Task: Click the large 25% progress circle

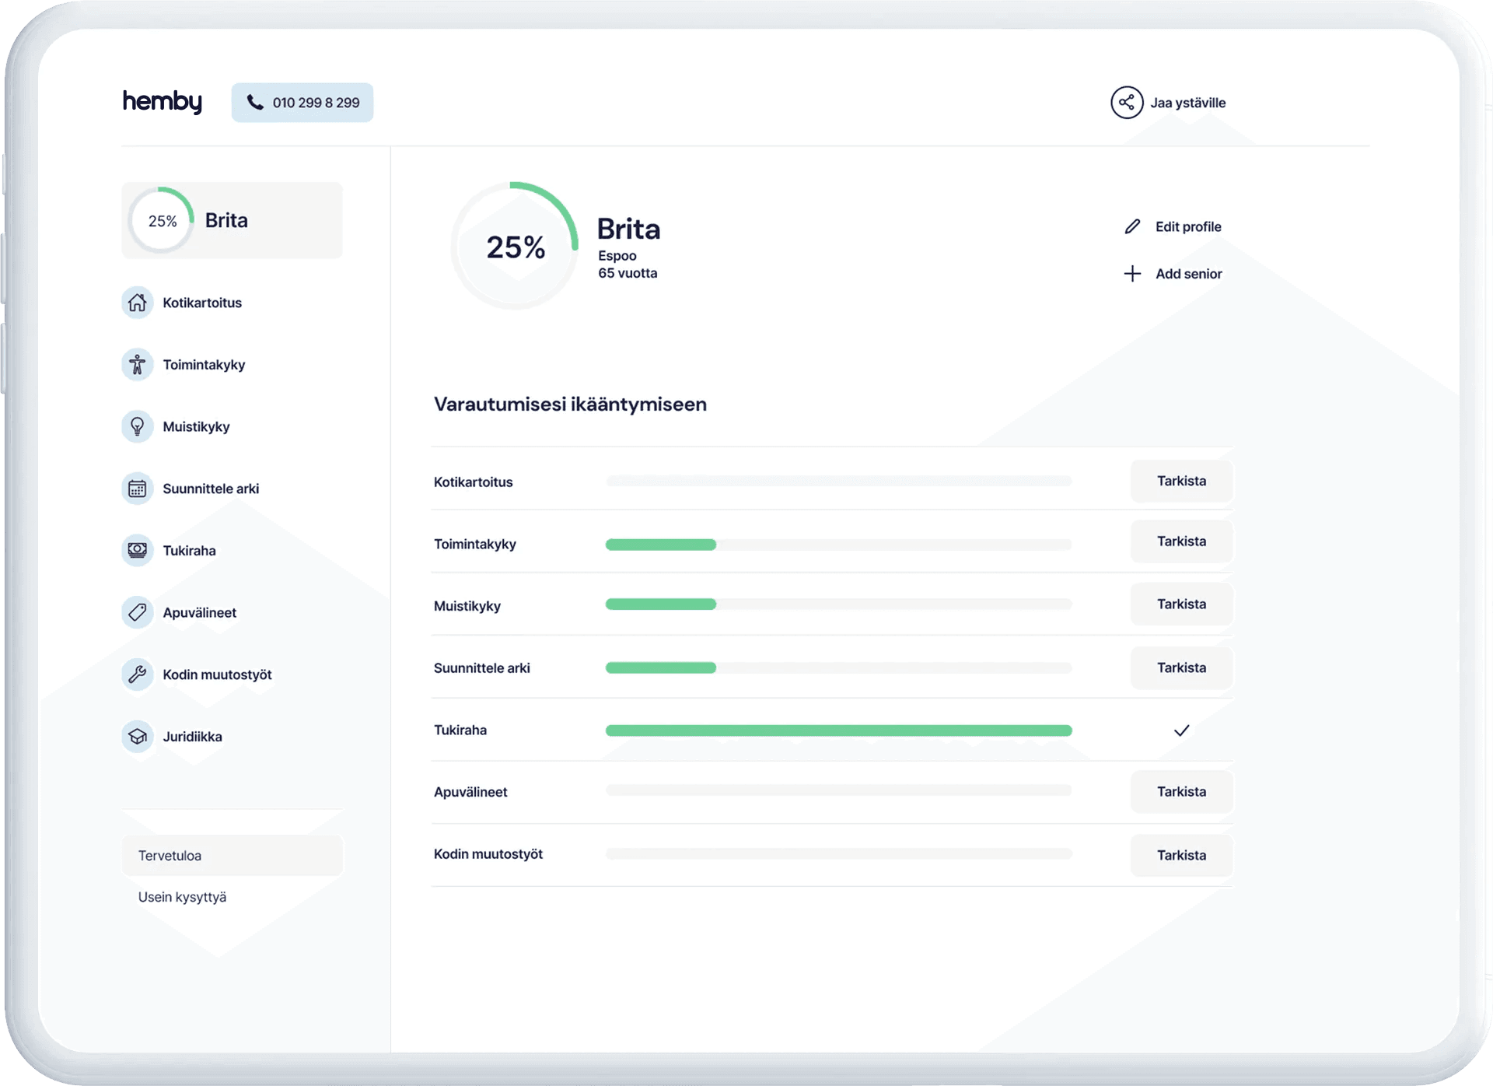Action: point(515,246)
